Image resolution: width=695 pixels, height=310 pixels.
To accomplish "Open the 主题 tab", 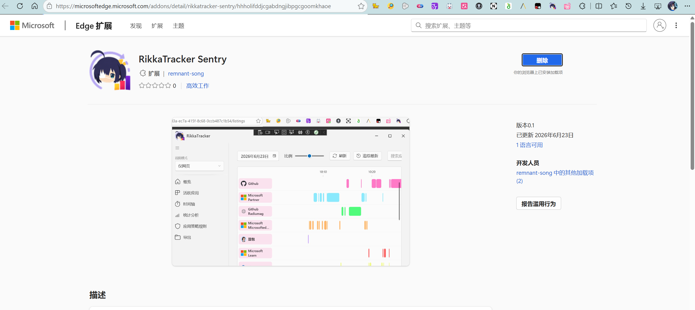I will 178,26.
